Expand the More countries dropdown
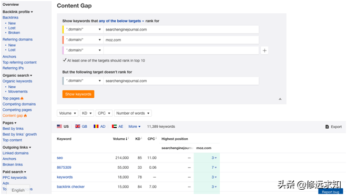 coord(134,127)
